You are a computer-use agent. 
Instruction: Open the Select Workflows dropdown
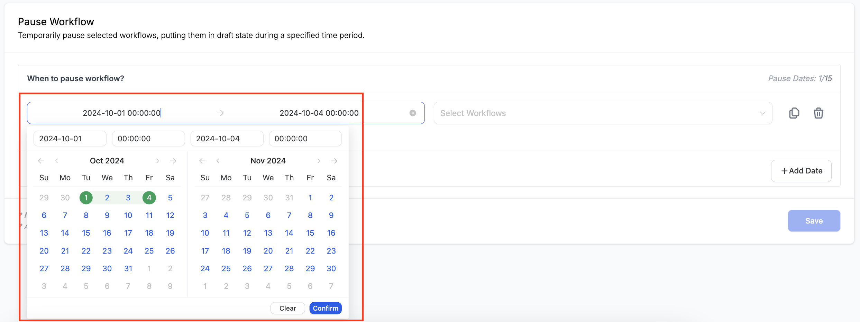[x=603, y=113]
